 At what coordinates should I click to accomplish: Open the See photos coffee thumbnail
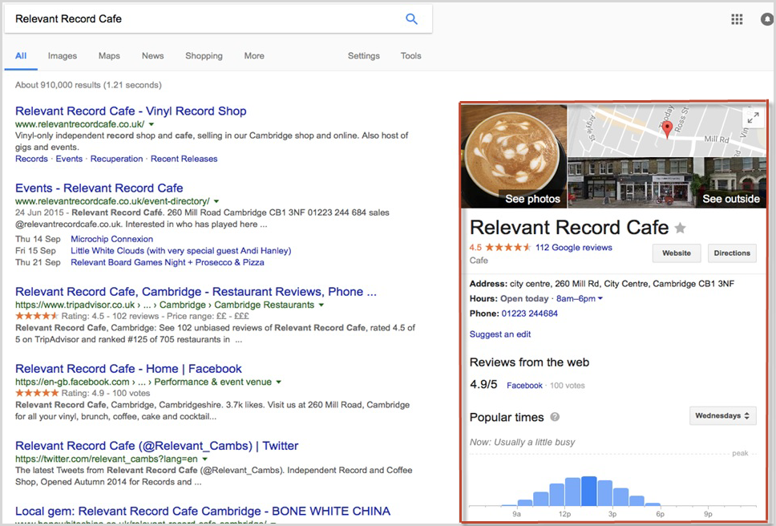tap(514, 156)
